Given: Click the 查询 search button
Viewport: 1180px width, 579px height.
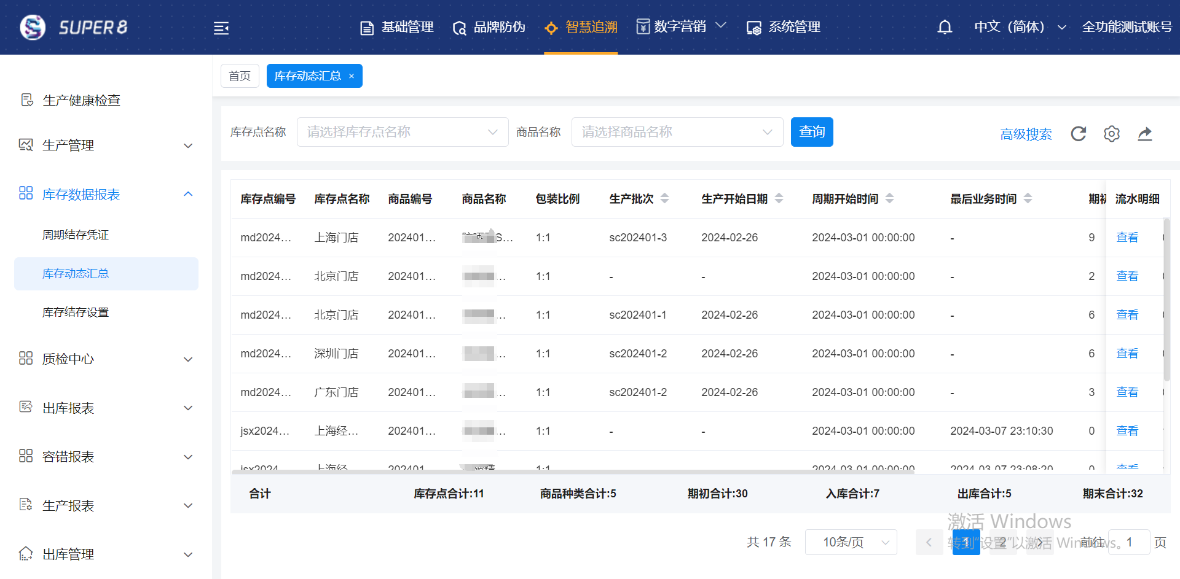Looking at the screenshot, I should pyautogui.click(x=811, y=132).
